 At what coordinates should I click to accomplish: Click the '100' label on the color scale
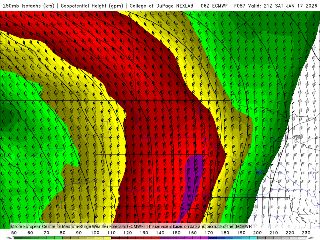95,233
